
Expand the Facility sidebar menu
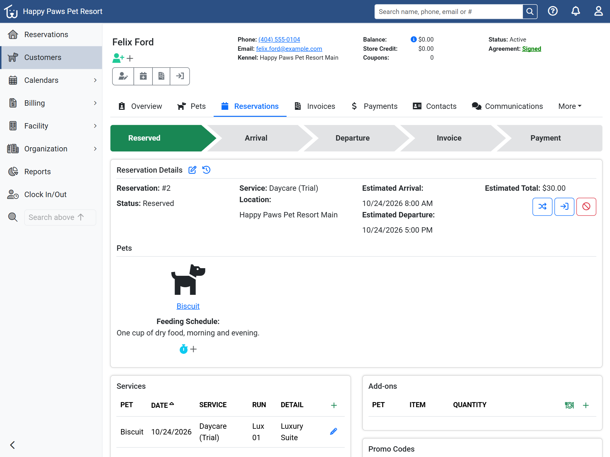[x=51, y=126]
